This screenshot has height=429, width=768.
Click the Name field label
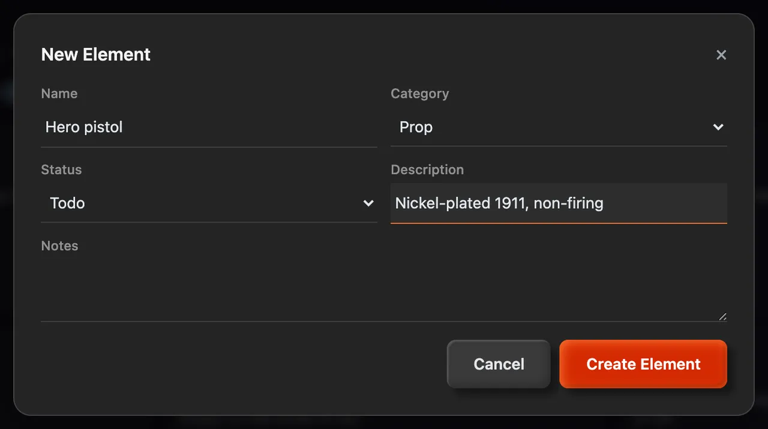[59, 94]
